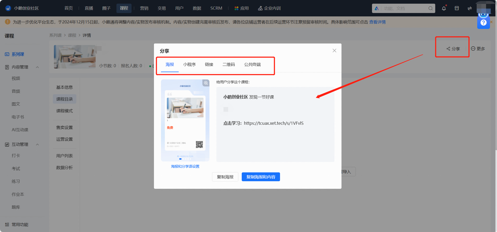Select 基本信息 in course menu
497x232 pixels.
coord(65,87)
